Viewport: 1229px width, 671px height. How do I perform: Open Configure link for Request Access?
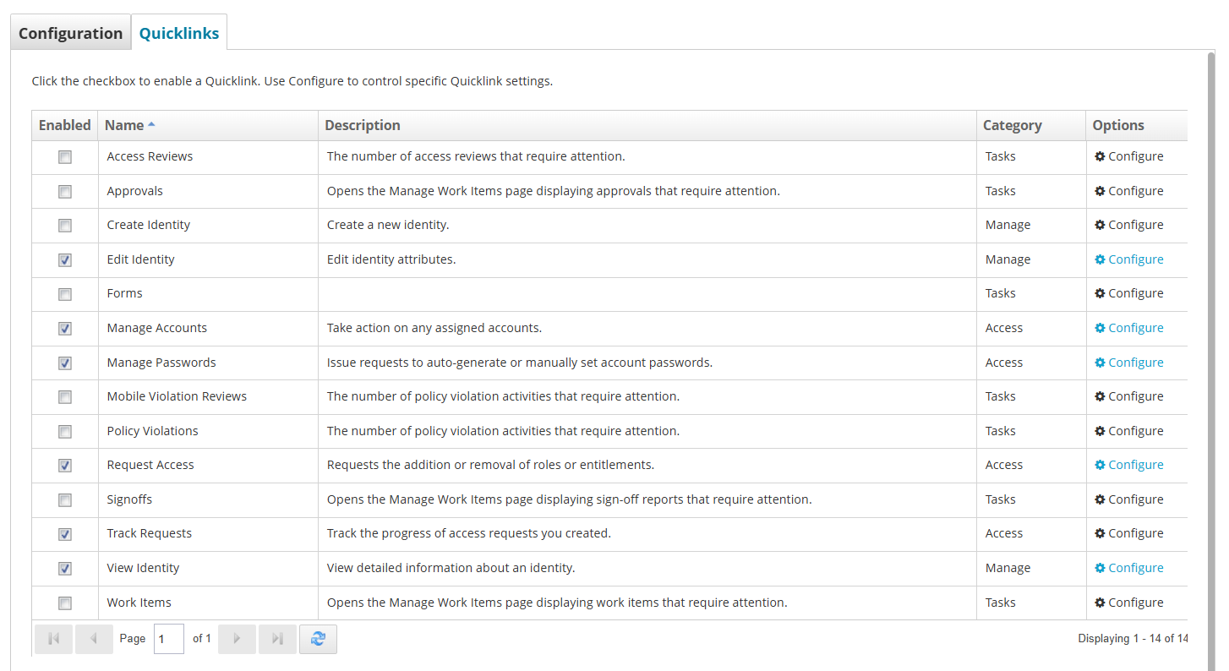click(x=1135, y=465)
